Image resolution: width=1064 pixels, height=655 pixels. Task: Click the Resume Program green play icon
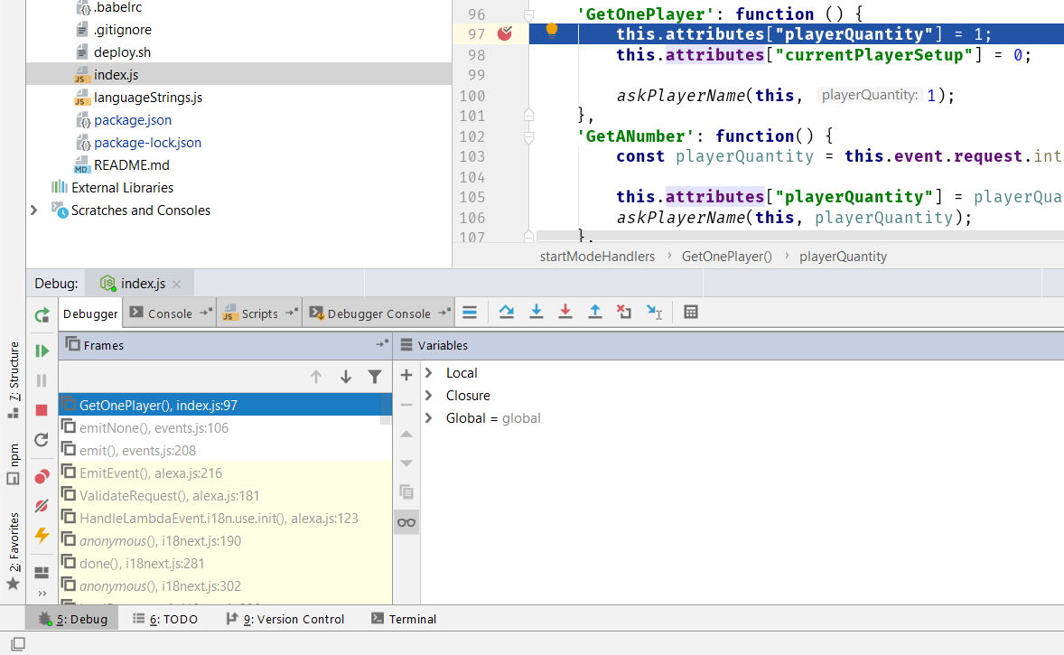coord(42,351)
